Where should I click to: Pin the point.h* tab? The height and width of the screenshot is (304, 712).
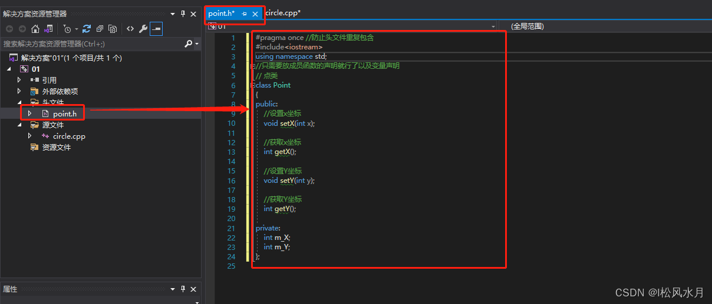click(x=244, y=14)
